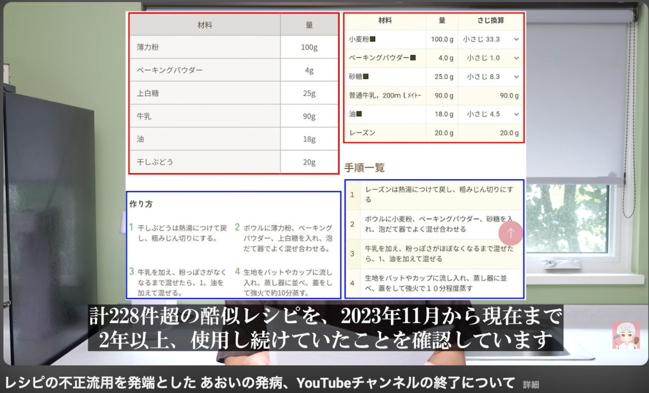Click the black square icon beside 油
649x393 pixels.
tap(359, 114)
